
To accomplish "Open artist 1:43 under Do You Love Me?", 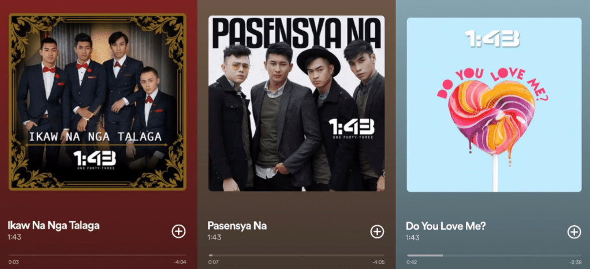I will (412, 238).
